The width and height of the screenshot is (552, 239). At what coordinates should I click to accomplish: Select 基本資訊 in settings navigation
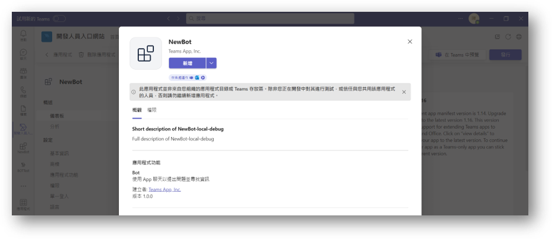59,153
